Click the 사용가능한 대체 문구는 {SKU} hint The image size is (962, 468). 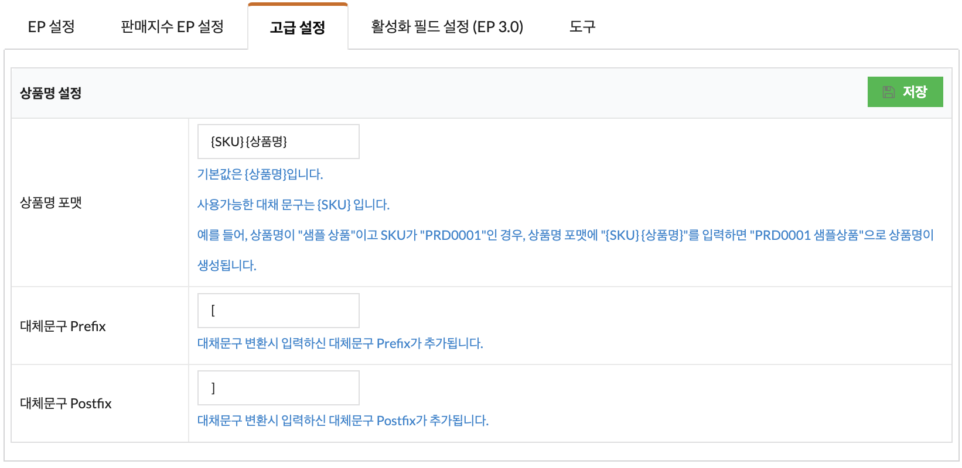point(294,205)
